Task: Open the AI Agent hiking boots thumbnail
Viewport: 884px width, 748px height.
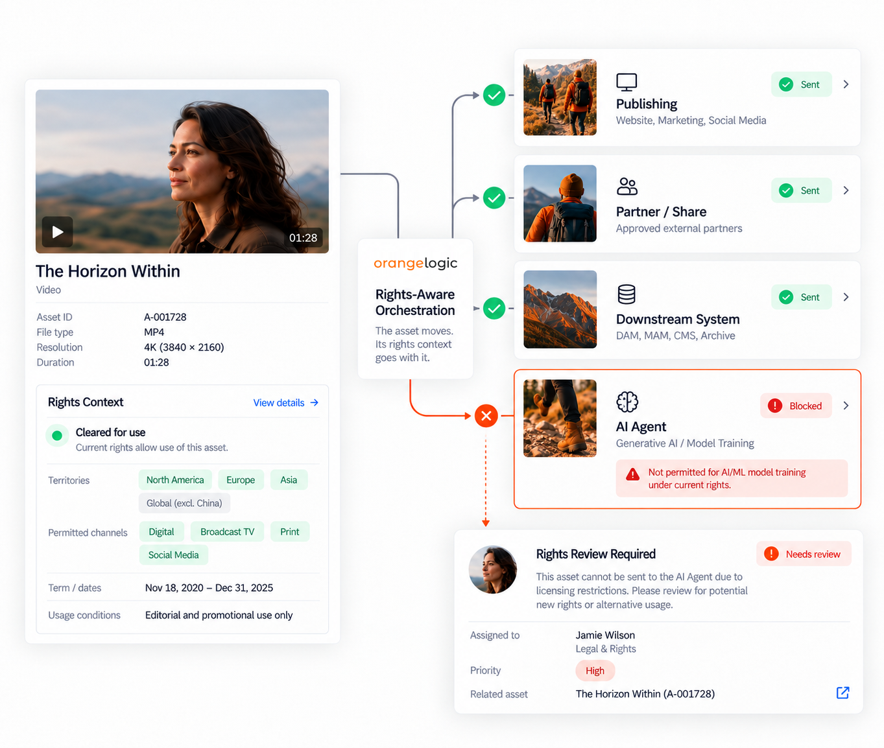Action: [560, 418]
